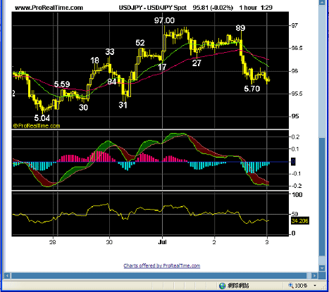Click the vertical scrollbar down arrow
Viewport: 329px width, 292px height.
coord(322,267)
